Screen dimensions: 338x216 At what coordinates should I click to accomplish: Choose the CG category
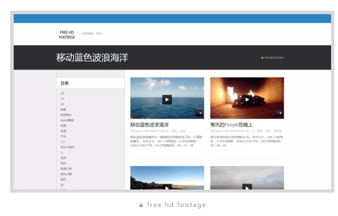[x=63, y=142]
